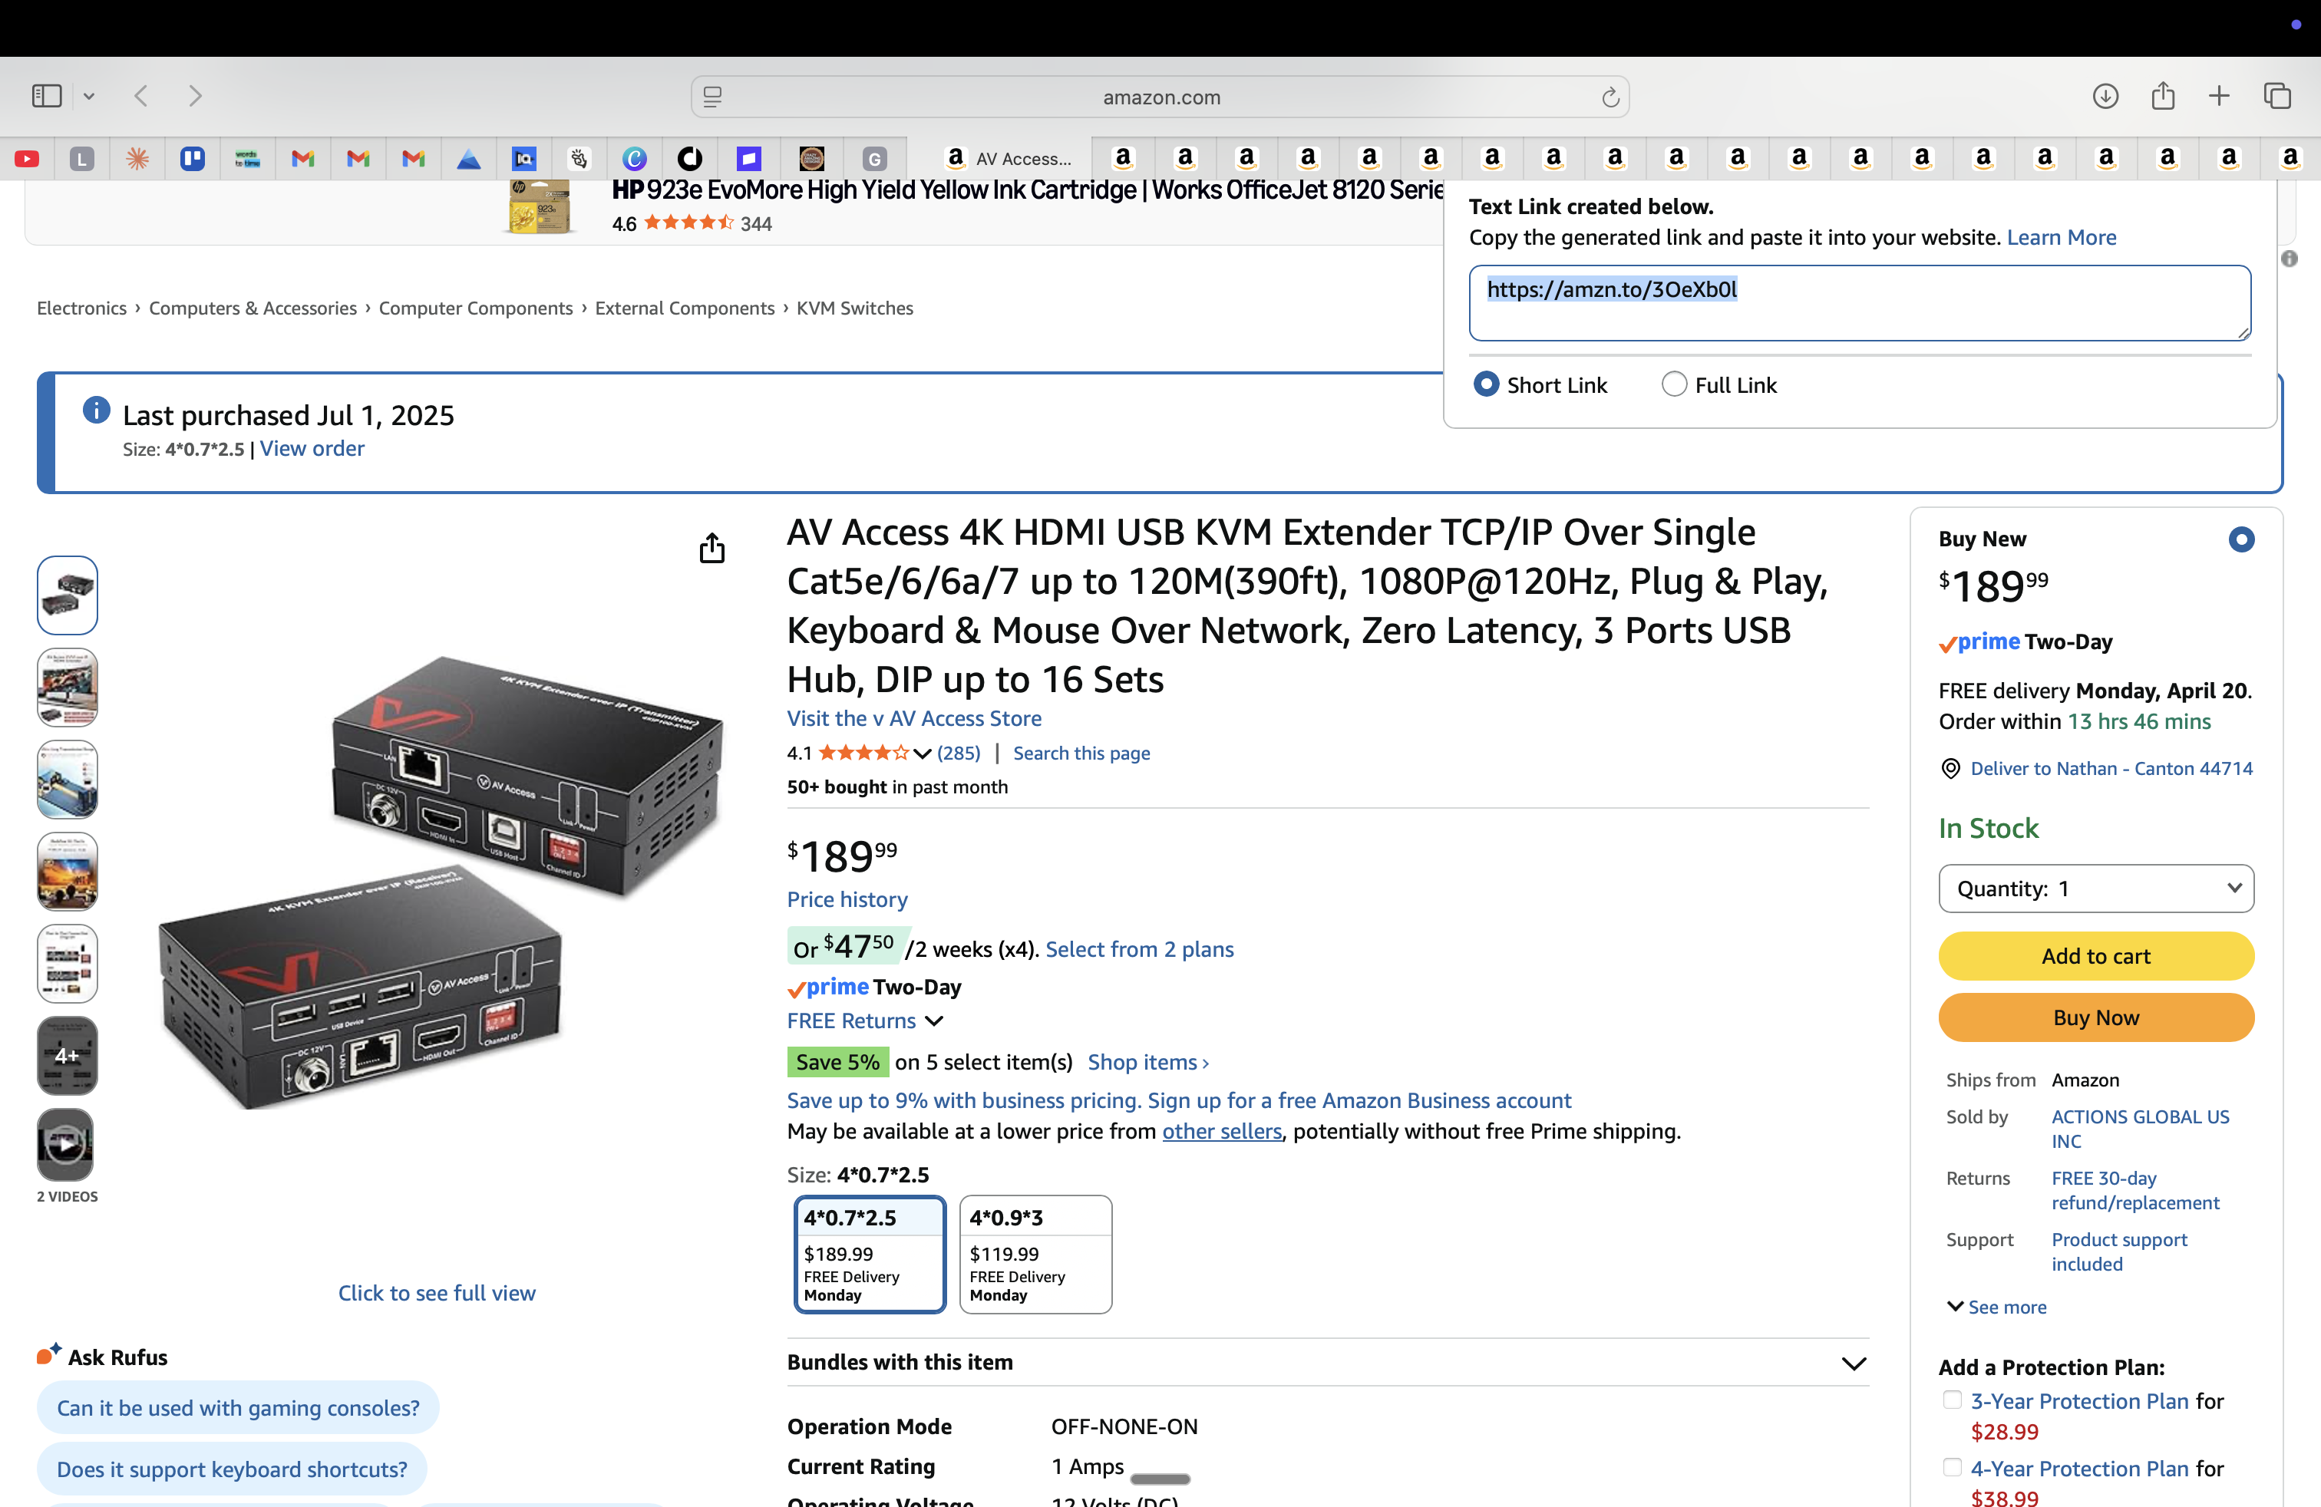Click the horizontal scrollbar in specs table

tap(1160, 1479)
